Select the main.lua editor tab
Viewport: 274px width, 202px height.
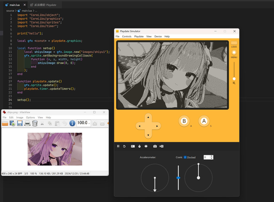coord(15,5)
